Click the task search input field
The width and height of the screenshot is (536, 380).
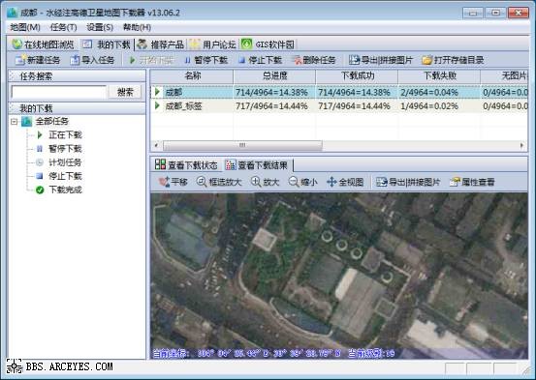tap(59, 92)
